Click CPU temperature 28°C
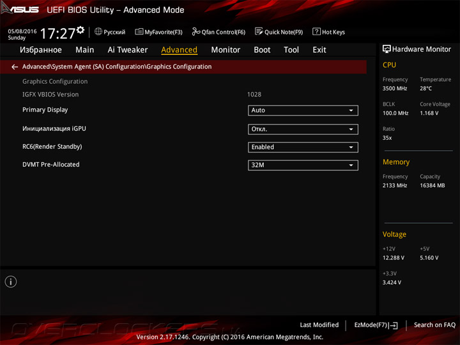Viewport: 460px width, 345px height. click(x=425, y=88)
